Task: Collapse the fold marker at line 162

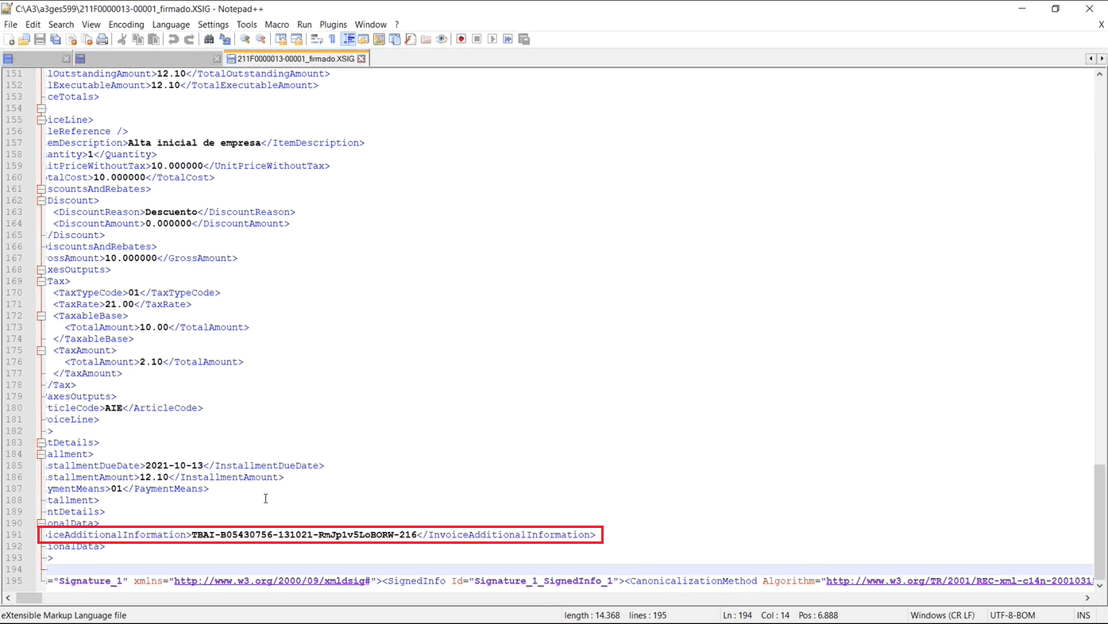Action: point(41,201)
